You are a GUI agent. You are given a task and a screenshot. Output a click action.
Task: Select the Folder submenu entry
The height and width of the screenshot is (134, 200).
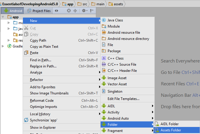click(x=127, y=124)
